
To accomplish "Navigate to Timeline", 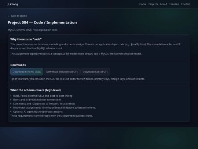I will (174, 4).
